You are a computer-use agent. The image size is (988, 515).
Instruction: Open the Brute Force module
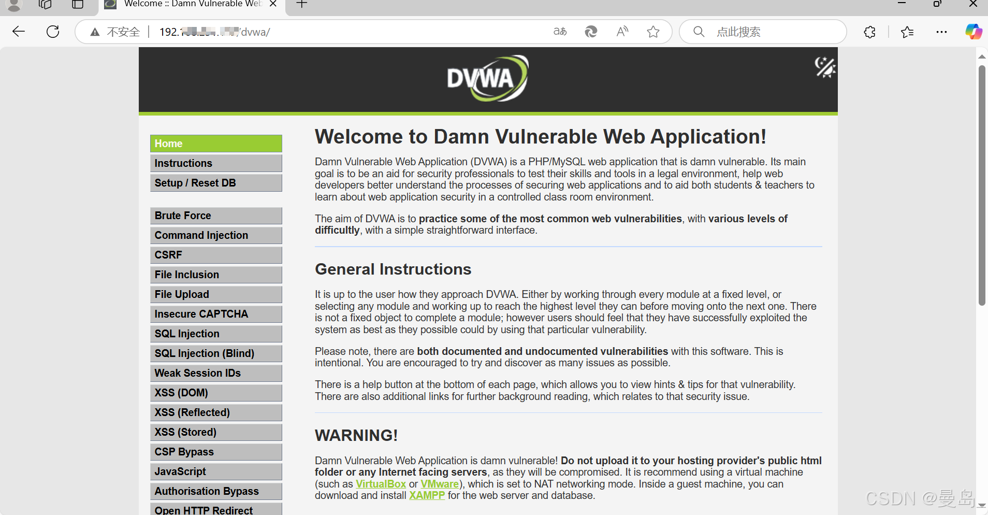click(216, 216)
